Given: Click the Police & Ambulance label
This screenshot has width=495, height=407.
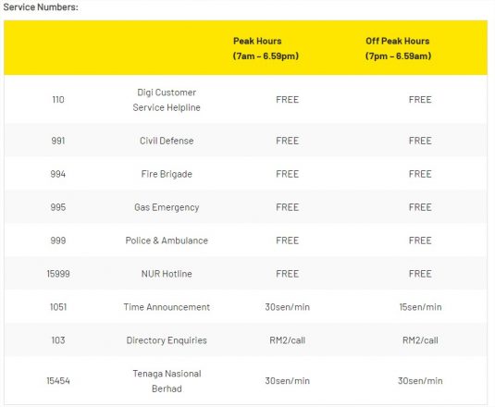Looking at the screenshot, I should pyautogui.click(x=167, y=240).
